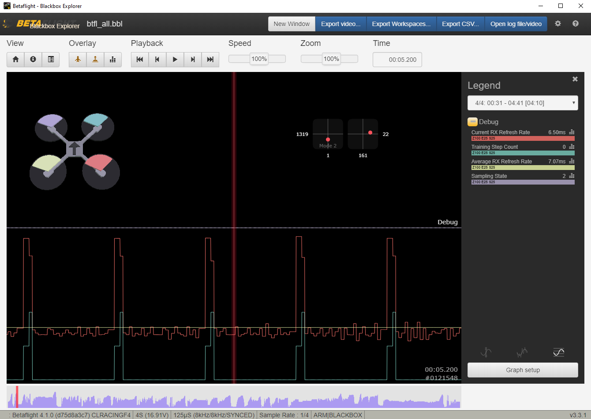Click the Average RX Refresh Rate label
591x419 pixels.
tap(501, 162)
